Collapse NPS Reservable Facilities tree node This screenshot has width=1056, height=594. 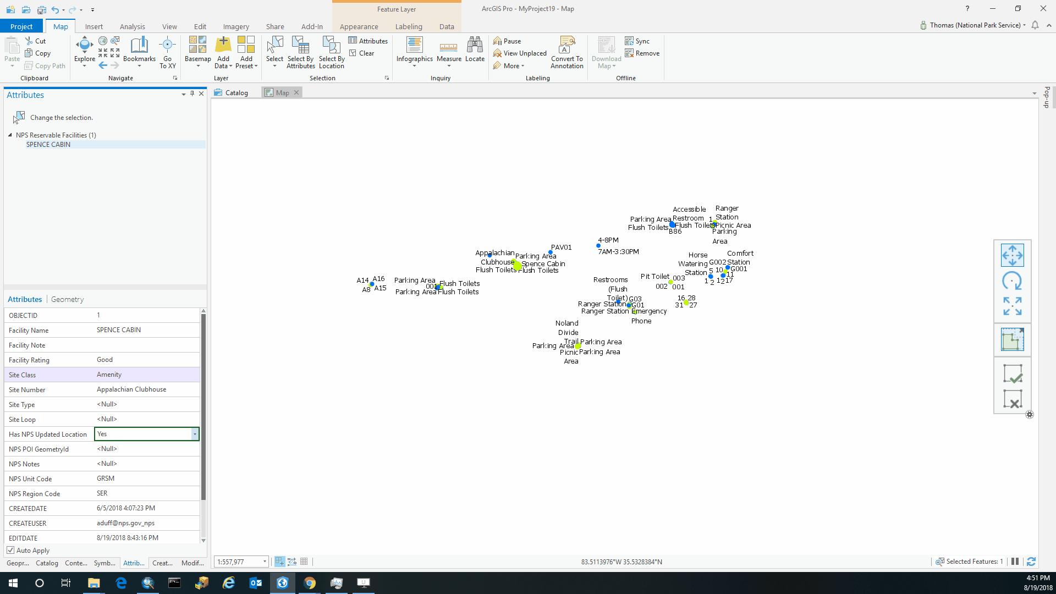pyautogui.click(x=10, y=135)
